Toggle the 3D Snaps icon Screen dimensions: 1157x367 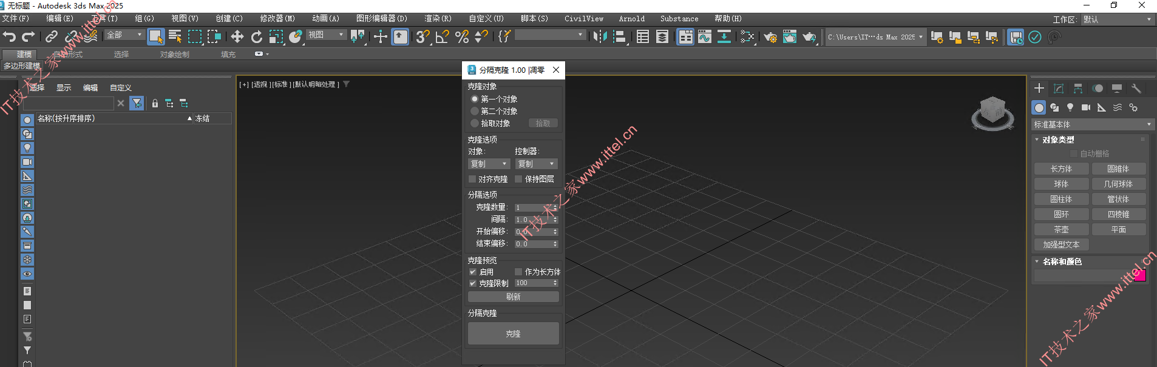pyautogui.click(x=422, y=37)
